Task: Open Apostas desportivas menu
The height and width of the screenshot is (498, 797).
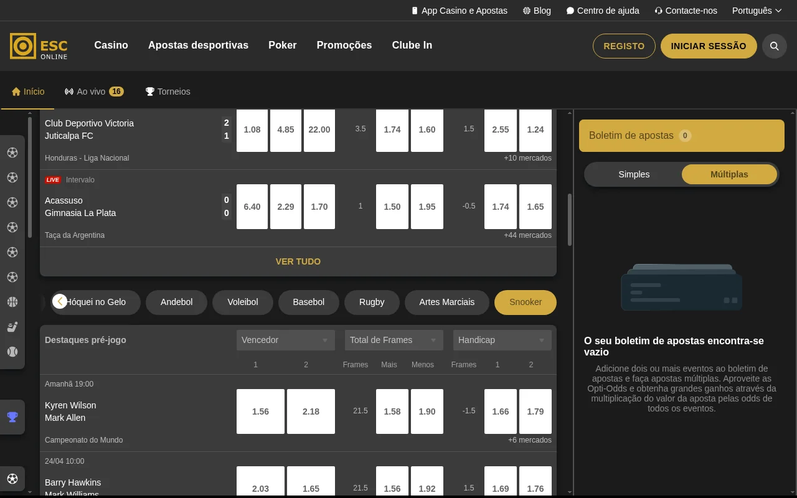Action: click(198, 45)
